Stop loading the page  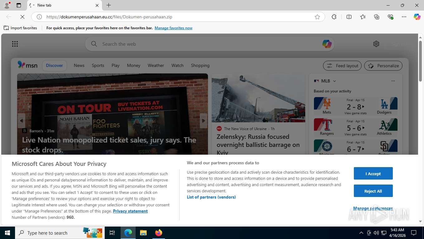pos(22,17)
